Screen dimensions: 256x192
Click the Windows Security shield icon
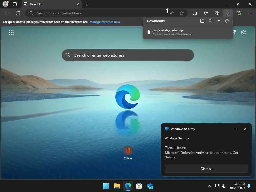tap(167, 129)
